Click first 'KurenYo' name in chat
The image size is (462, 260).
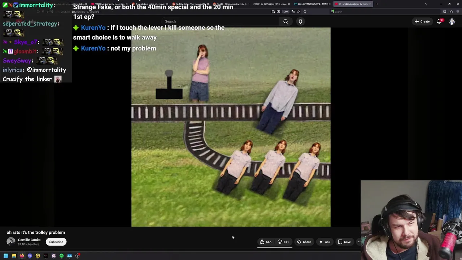click(93, 28)
